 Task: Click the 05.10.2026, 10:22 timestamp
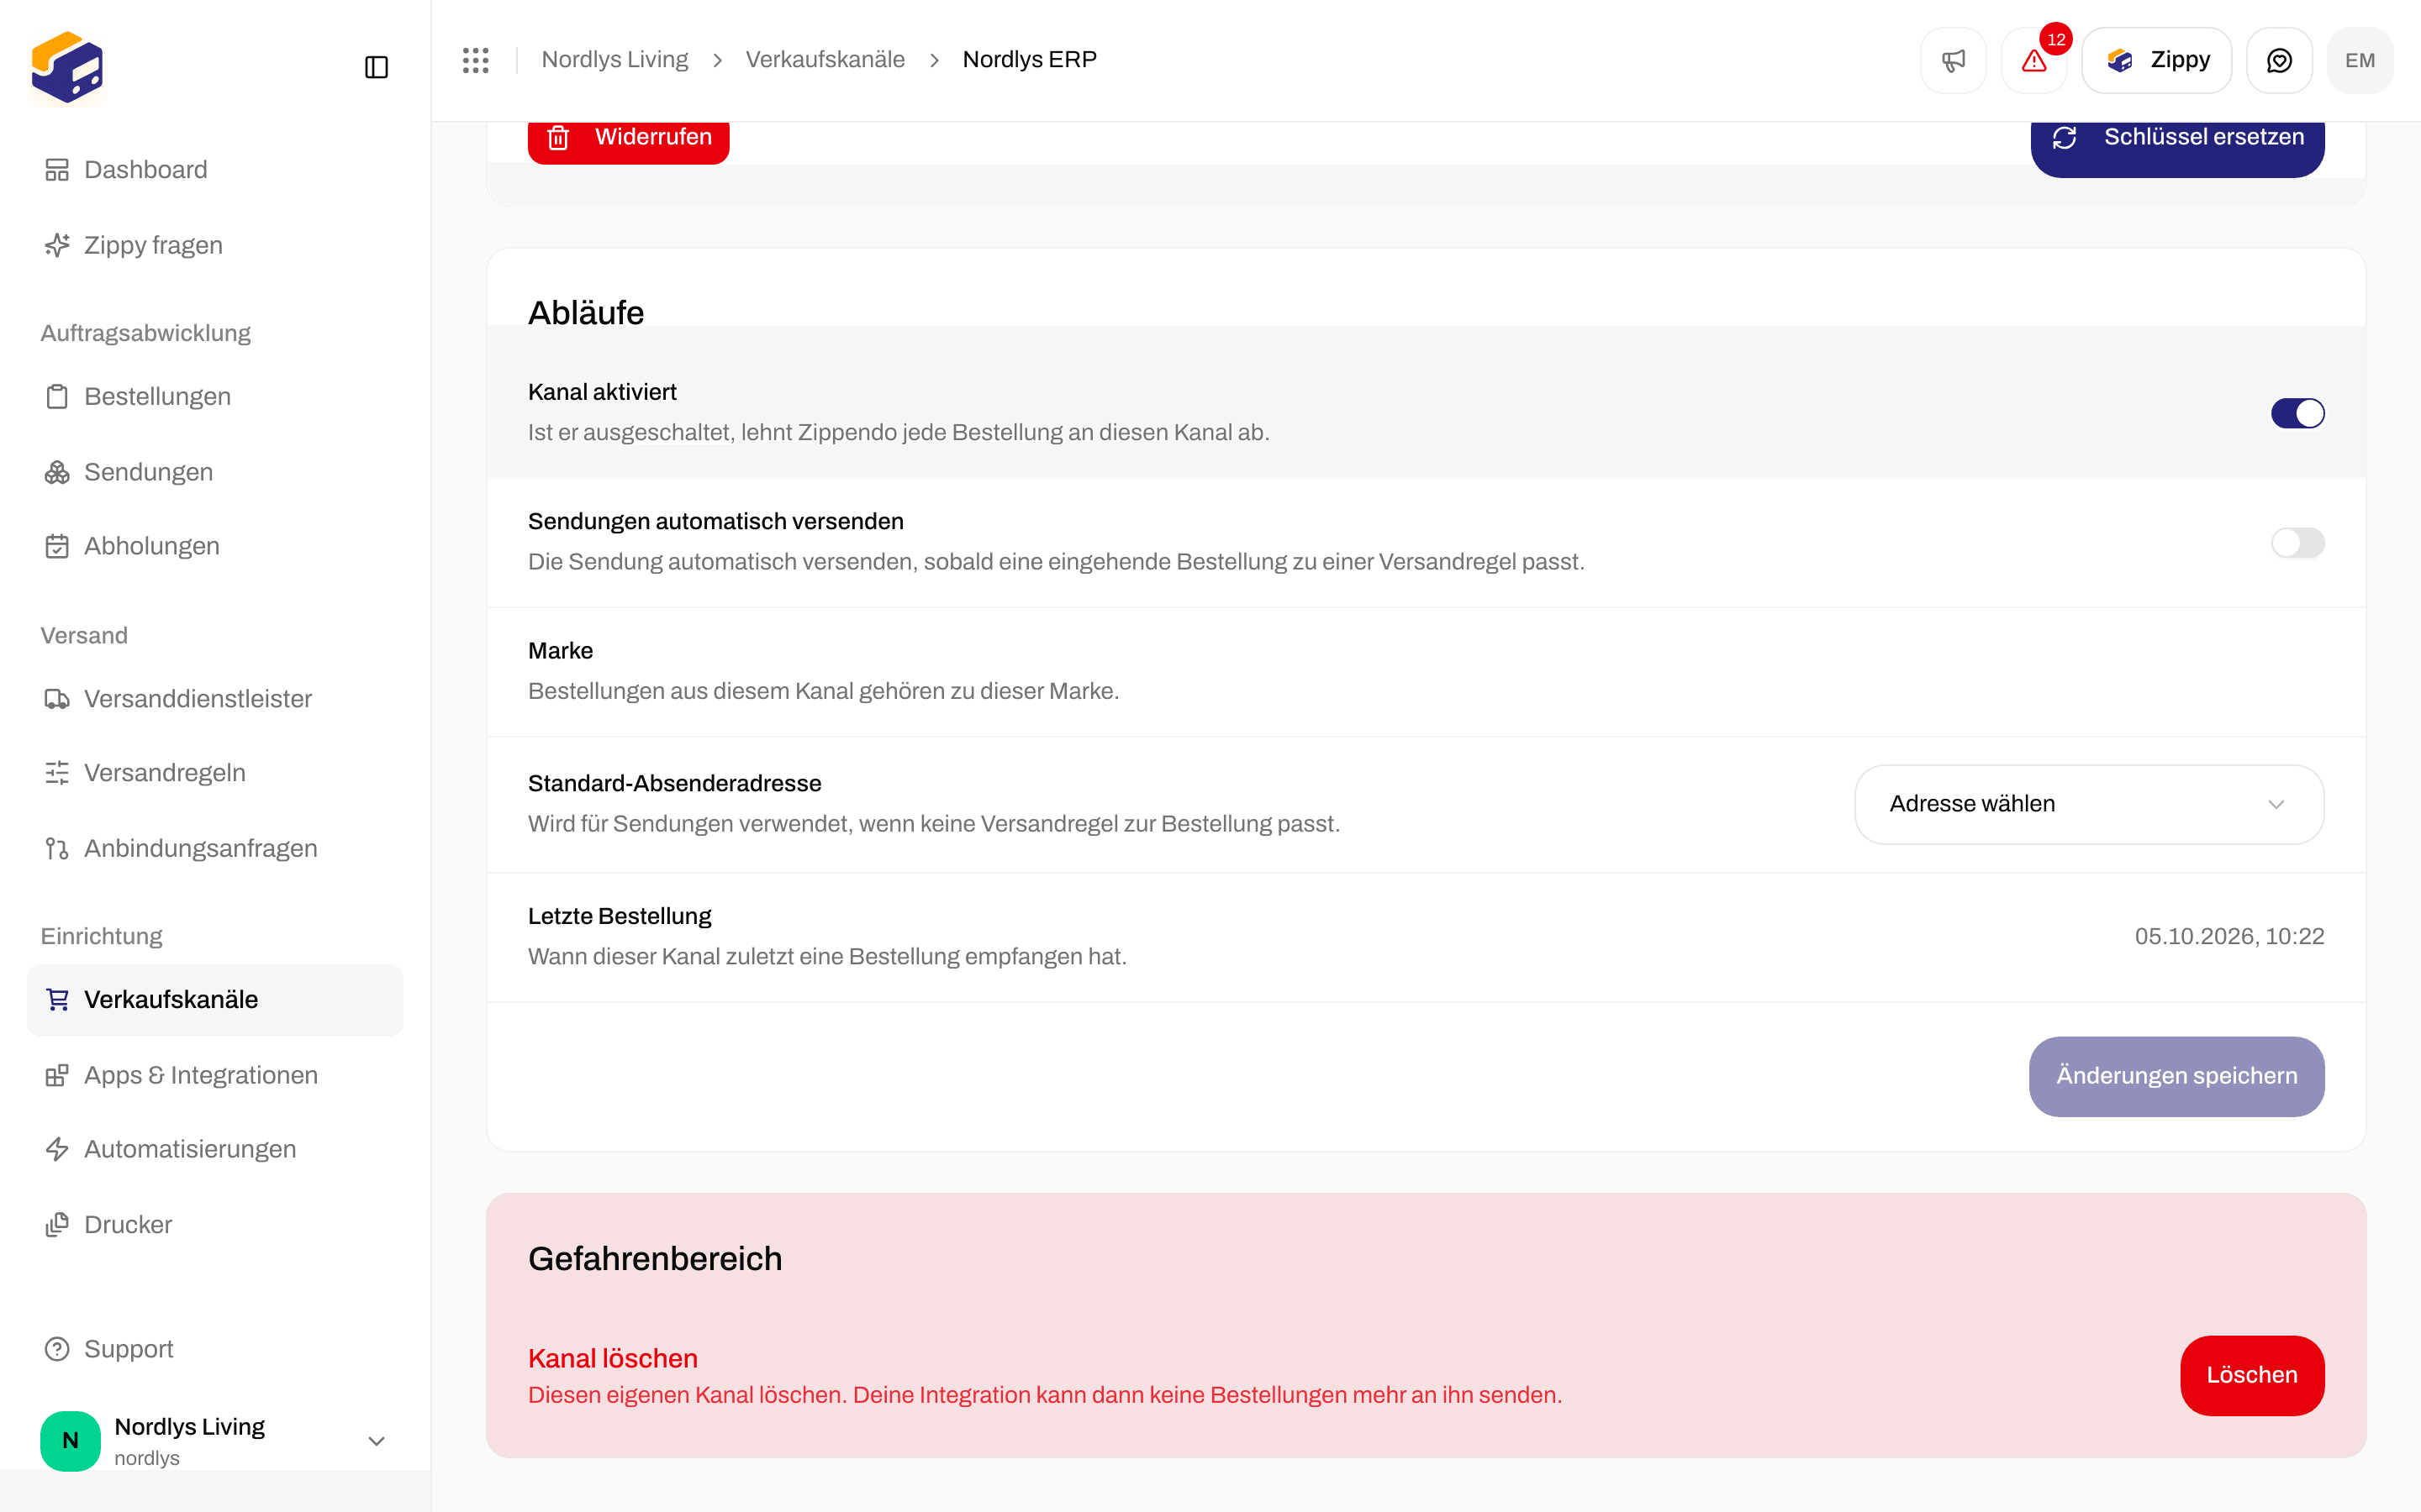pos(2229,937)
